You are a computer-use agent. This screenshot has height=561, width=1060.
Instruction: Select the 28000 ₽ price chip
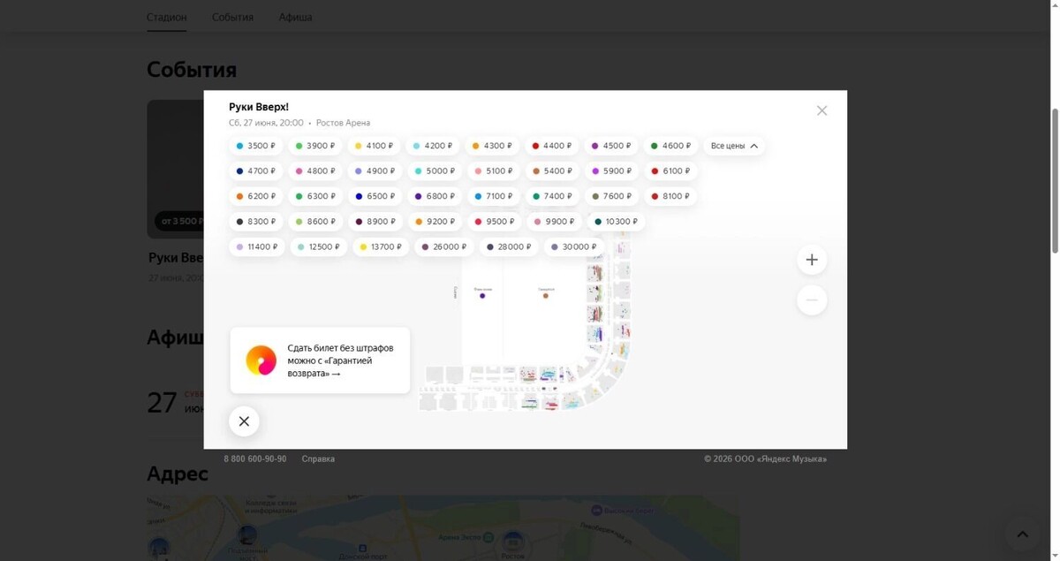tap(508, 246)
